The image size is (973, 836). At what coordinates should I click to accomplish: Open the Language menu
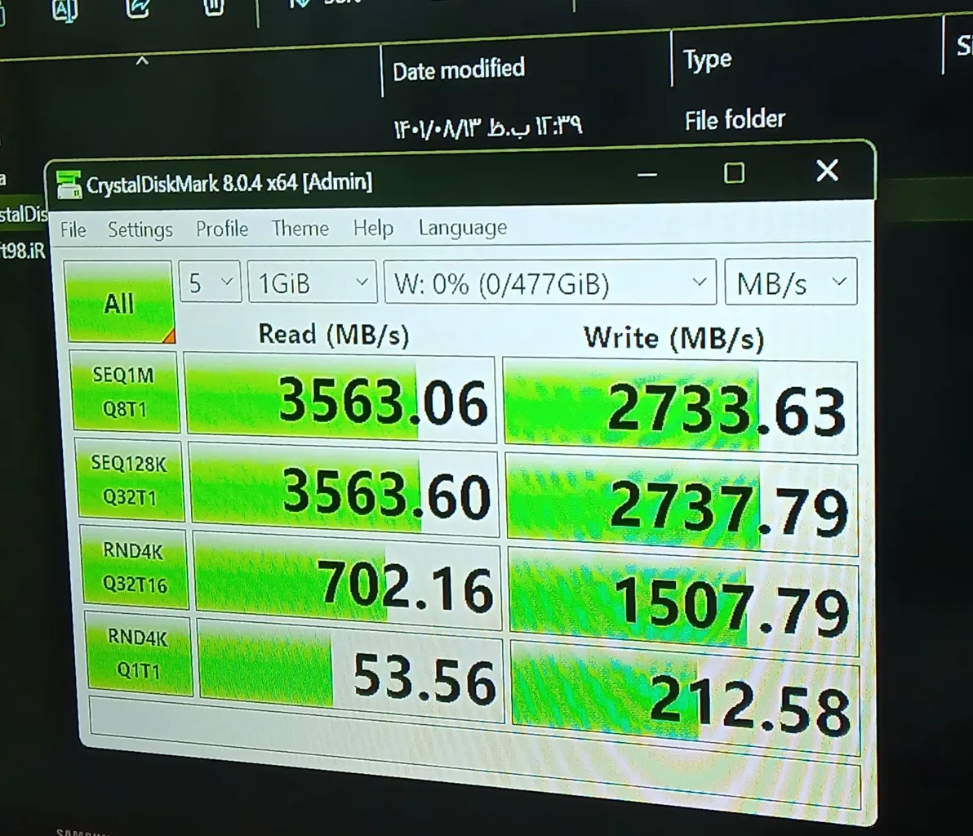tap(463, 228)
